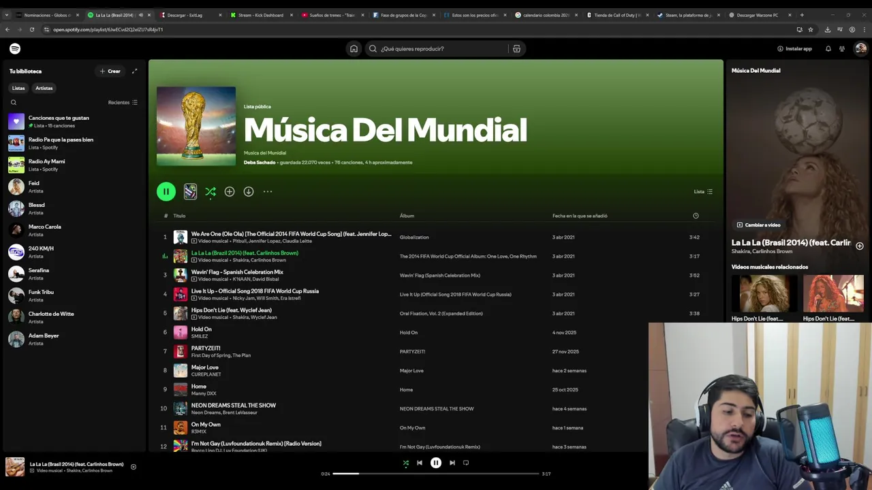Toggle playlist shuffle next to green pause

[211, 191]
